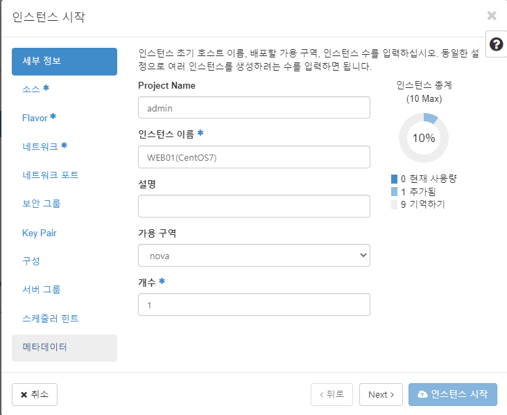Click the dark blue 현재 사용량 legend swatch
This screenshot has width=507, height=415.
coord(394,179)
